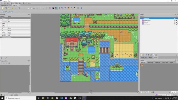Click the Windows Start button
The height and width of the screenshot is (100, 178).
tap(2, 98)
